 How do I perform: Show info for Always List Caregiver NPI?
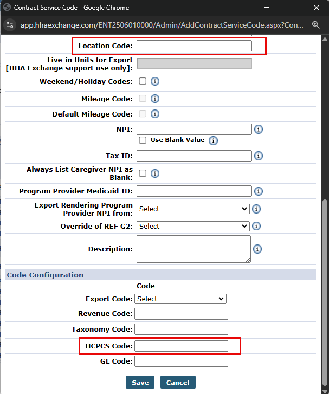[155, 173]
